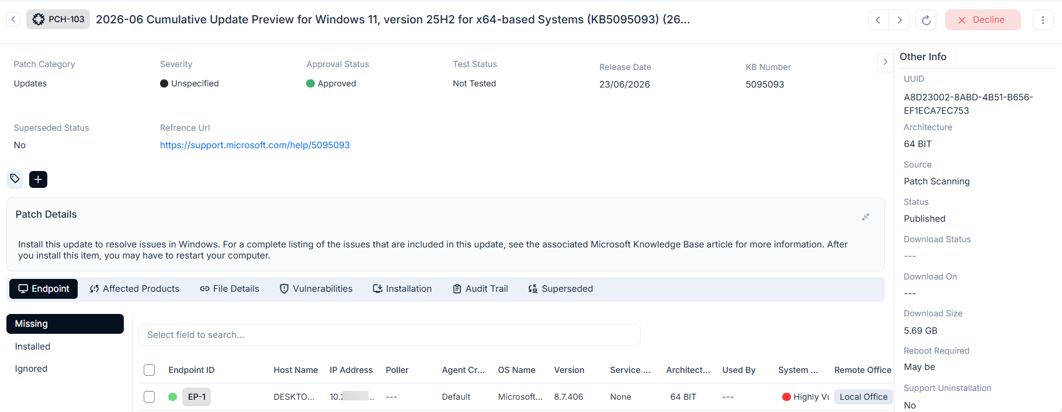Select the Endpoint tab

(43, 289)
